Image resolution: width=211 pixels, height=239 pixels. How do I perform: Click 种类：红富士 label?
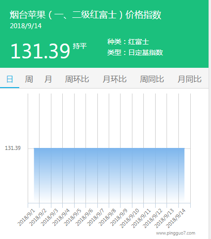(x=128, y=42)
